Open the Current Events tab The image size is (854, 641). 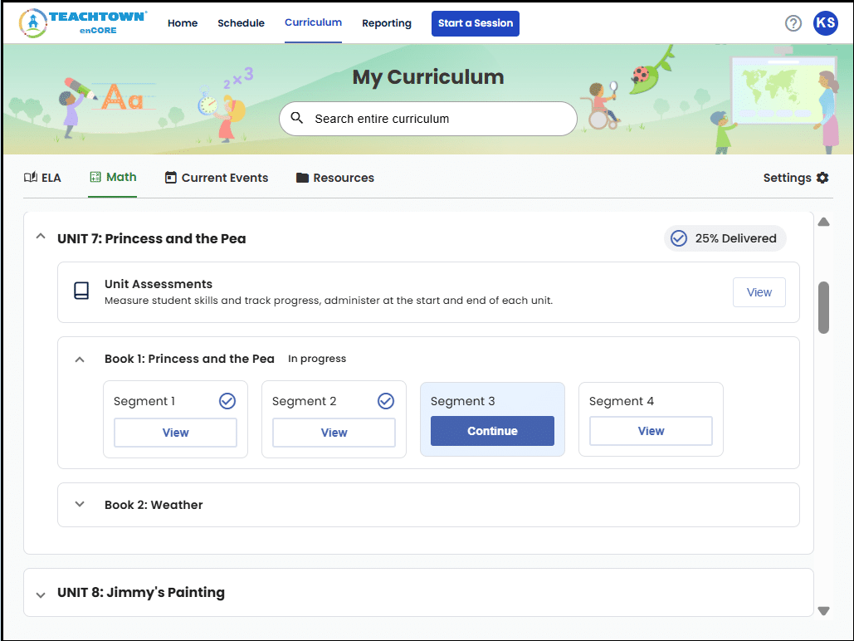click(x=217, y=178)
